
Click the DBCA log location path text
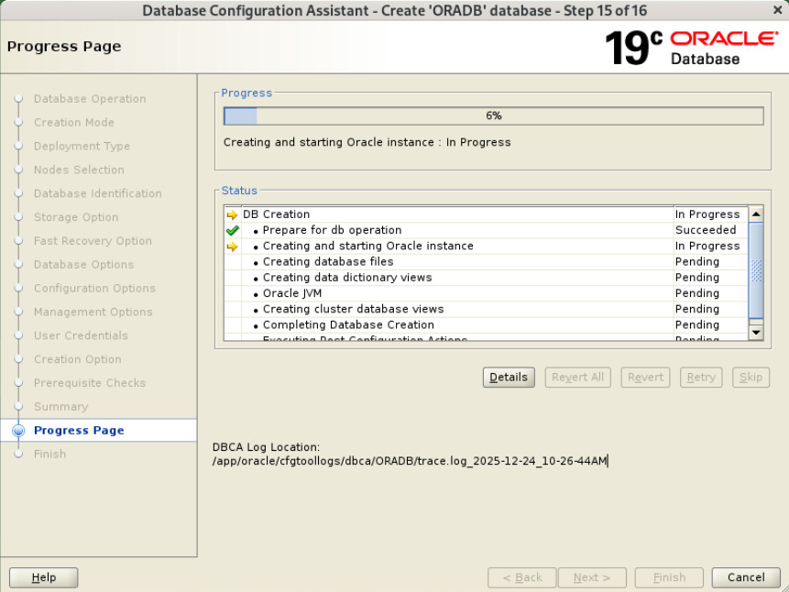pos(410,461)
